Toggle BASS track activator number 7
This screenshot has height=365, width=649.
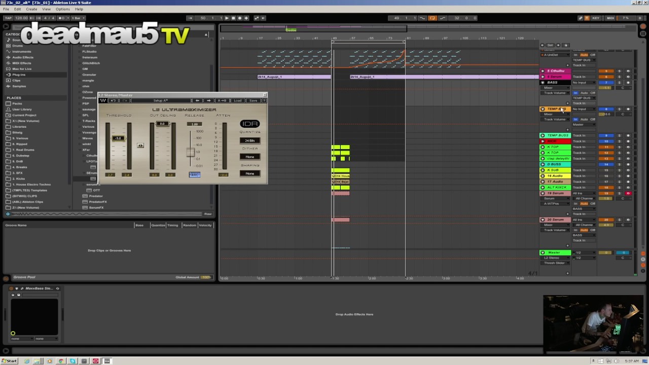606,83
